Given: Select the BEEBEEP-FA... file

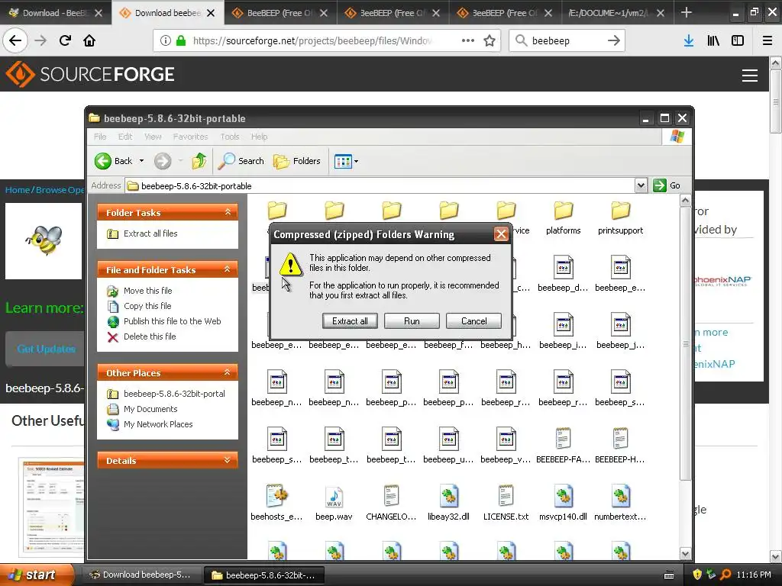Looking at the screenshot, I should coord(563,446).
